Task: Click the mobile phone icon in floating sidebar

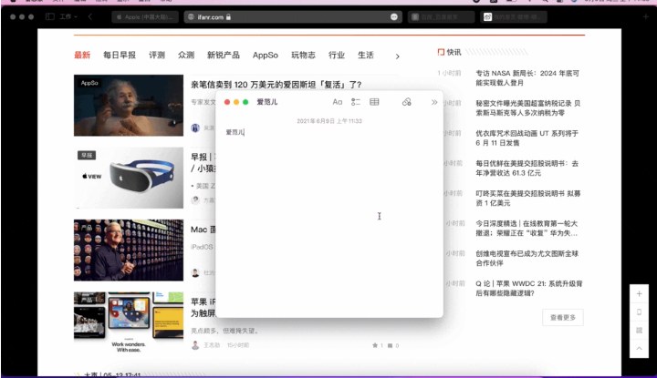Action: 639,312
